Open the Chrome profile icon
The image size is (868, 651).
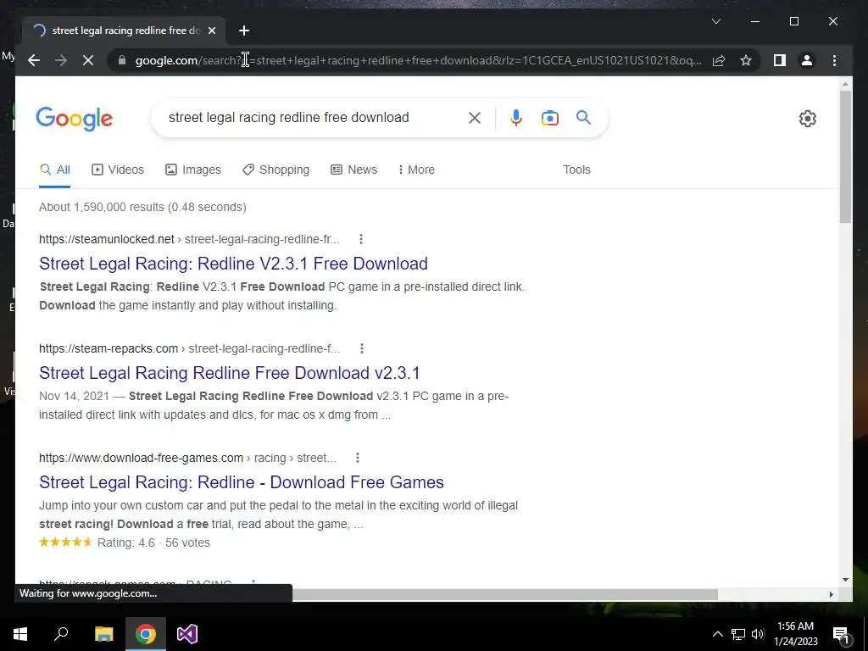[x=807, y=60]
